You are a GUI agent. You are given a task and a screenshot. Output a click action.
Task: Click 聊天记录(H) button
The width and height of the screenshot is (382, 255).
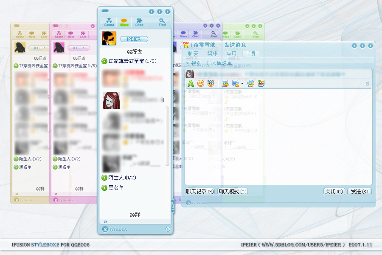click(x=200, y=192)
